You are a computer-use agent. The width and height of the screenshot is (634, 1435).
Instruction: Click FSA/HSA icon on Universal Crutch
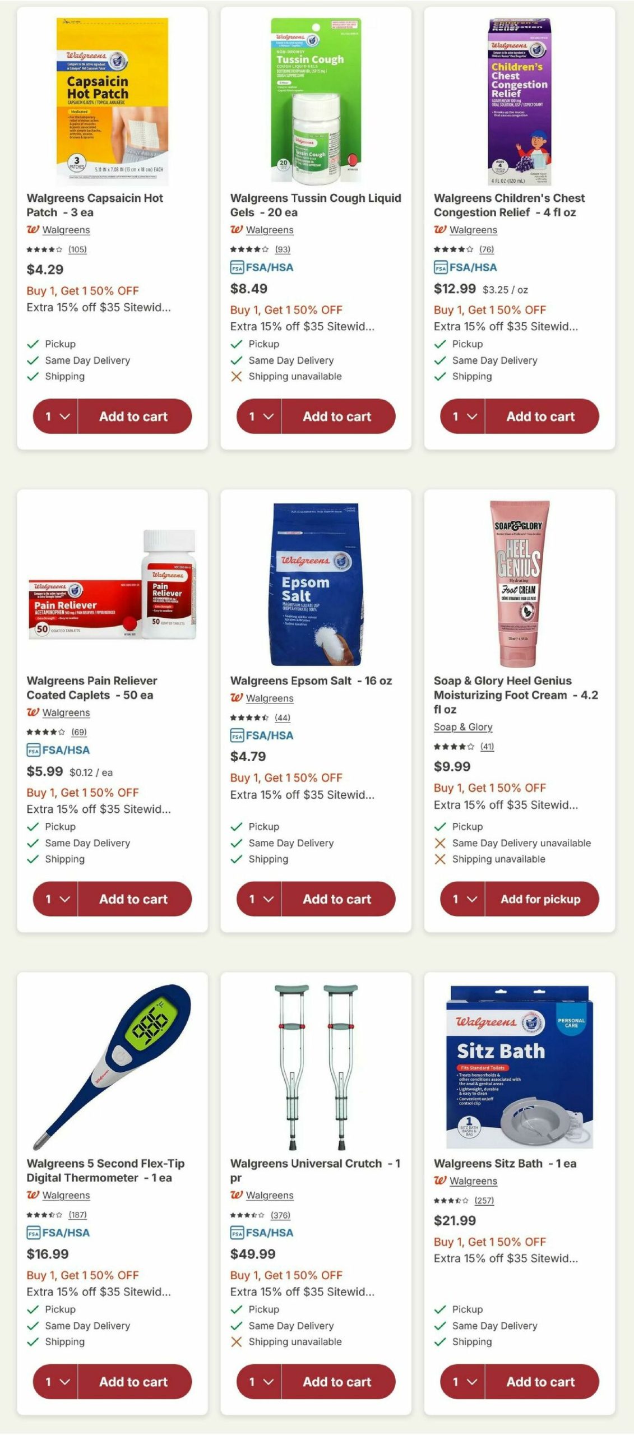(237, 1233)
